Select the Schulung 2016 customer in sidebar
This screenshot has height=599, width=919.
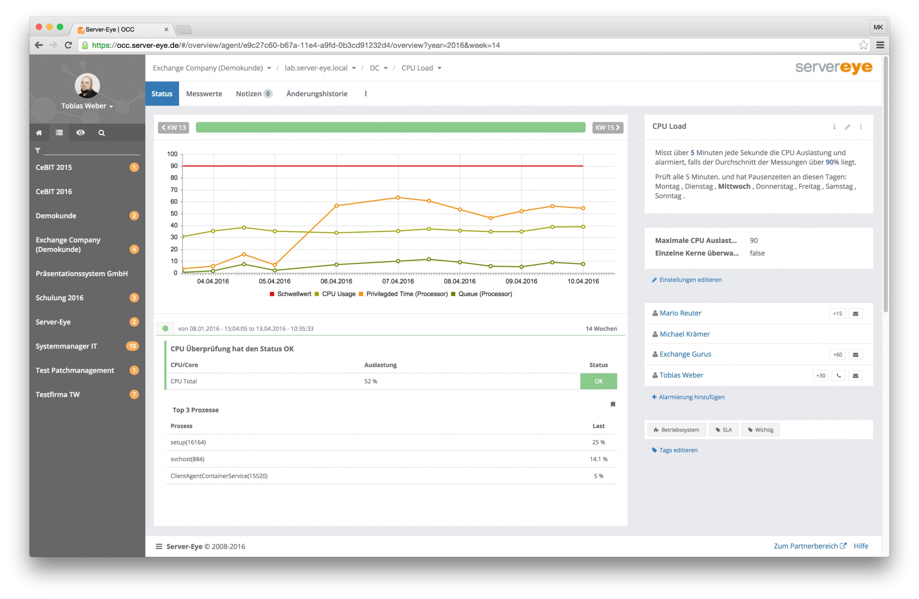coord(87,298)
